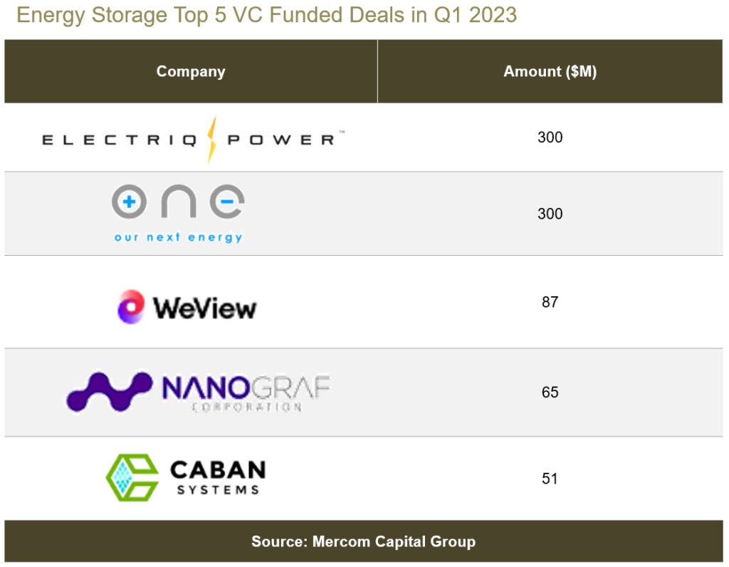Click NanoGraf's 65 amount value

click(x=550, y=392)
